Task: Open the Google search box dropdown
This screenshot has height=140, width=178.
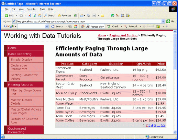Action: [47, 27]
